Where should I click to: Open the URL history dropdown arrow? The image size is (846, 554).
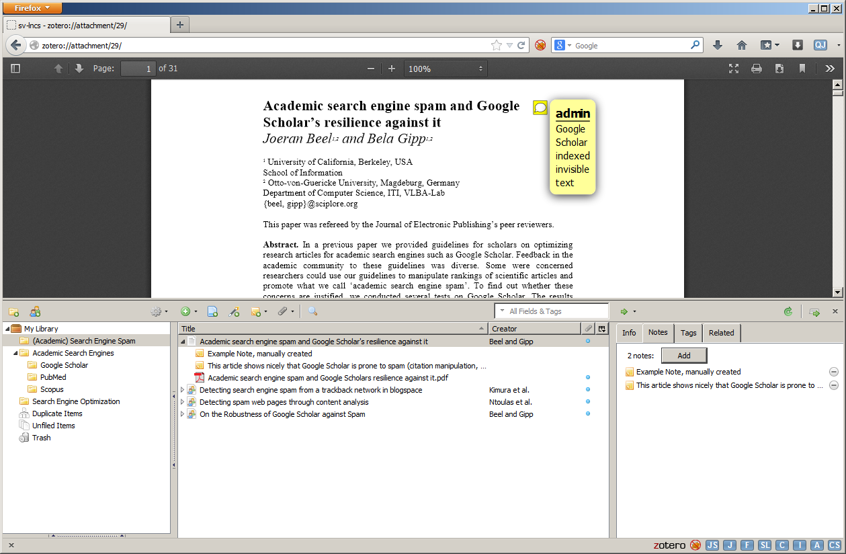tap(509, 46)
